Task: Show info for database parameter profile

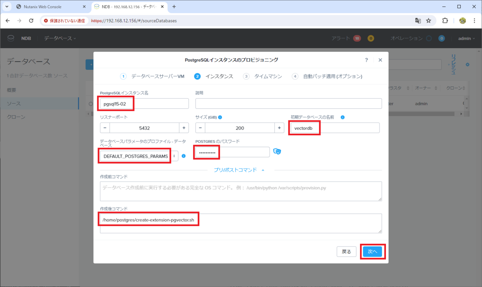Action: (184, 156)
